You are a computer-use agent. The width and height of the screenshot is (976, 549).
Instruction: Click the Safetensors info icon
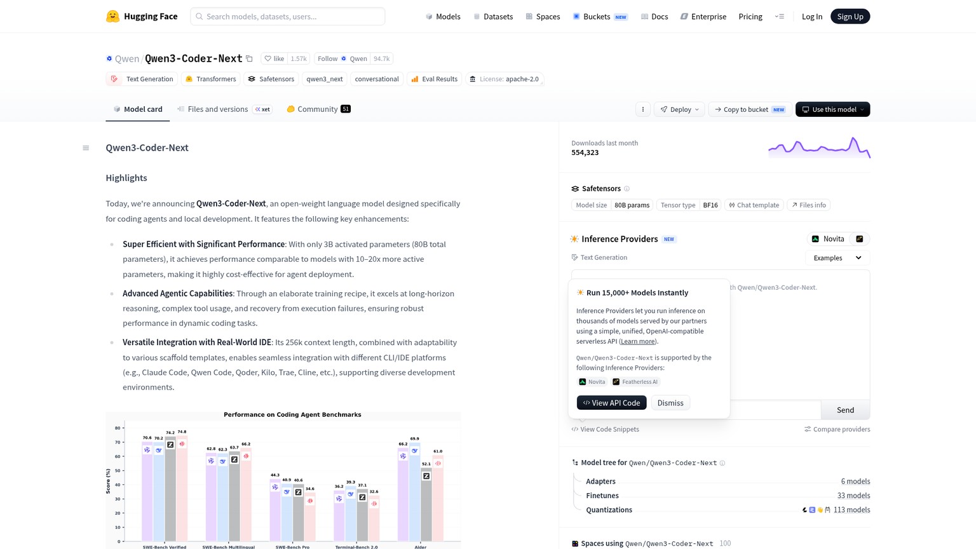tap(627, 189)
